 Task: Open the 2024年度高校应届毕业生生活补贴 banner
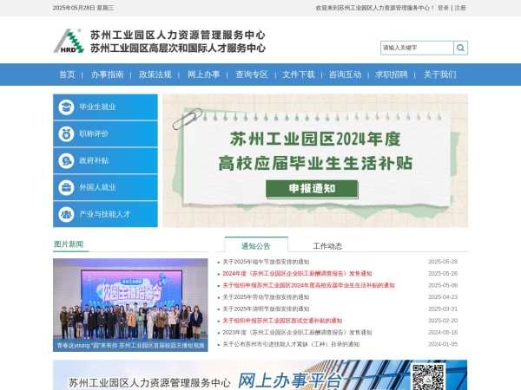click(315, 160)
